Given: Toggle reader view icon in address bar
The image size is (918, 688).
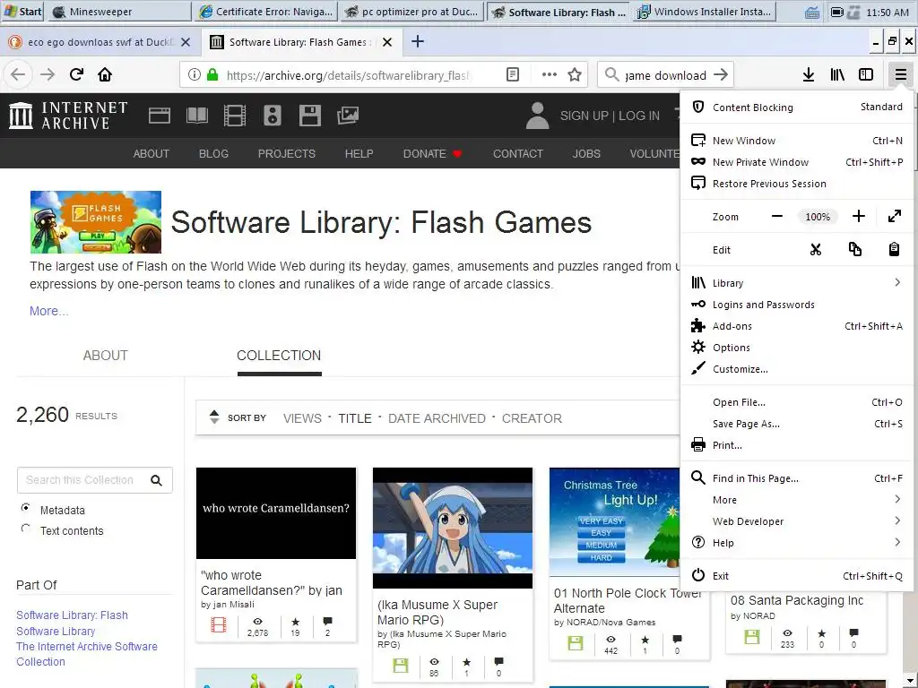Looking at the screenshot, I should click(x=512, y=75).
